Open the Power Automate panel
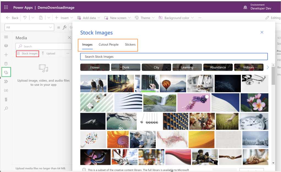 click(x=6, y=81)
